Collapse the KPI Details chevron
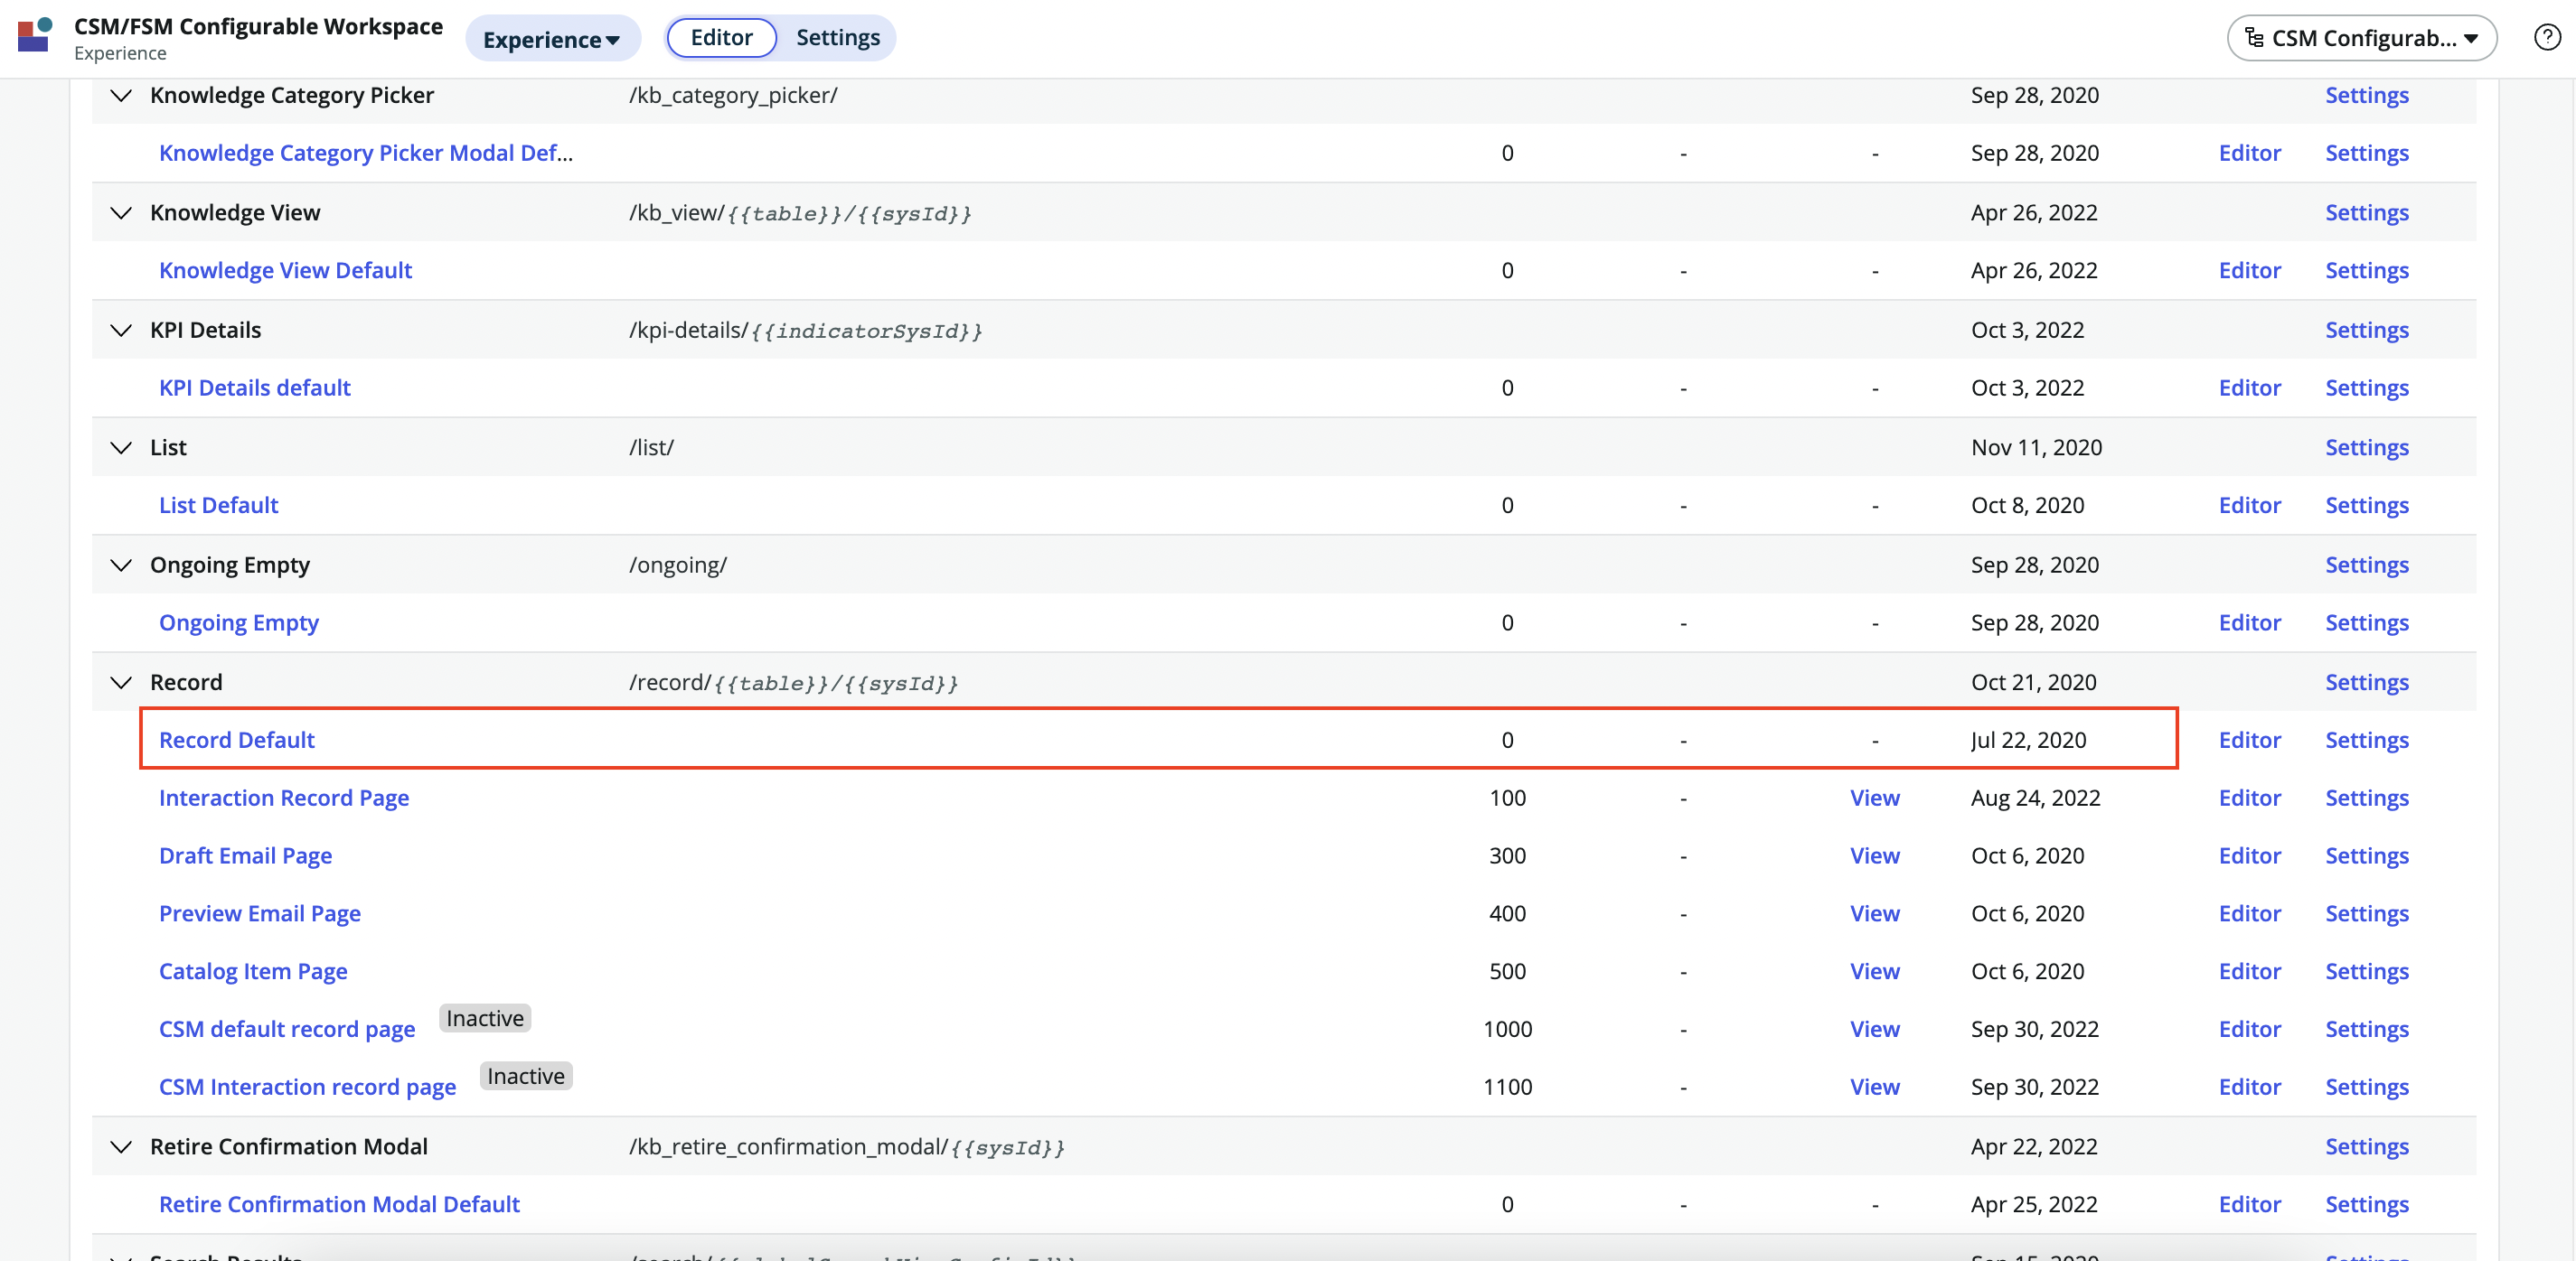The height and width of the screenshot is (1261, 2576). pos(121,331)
